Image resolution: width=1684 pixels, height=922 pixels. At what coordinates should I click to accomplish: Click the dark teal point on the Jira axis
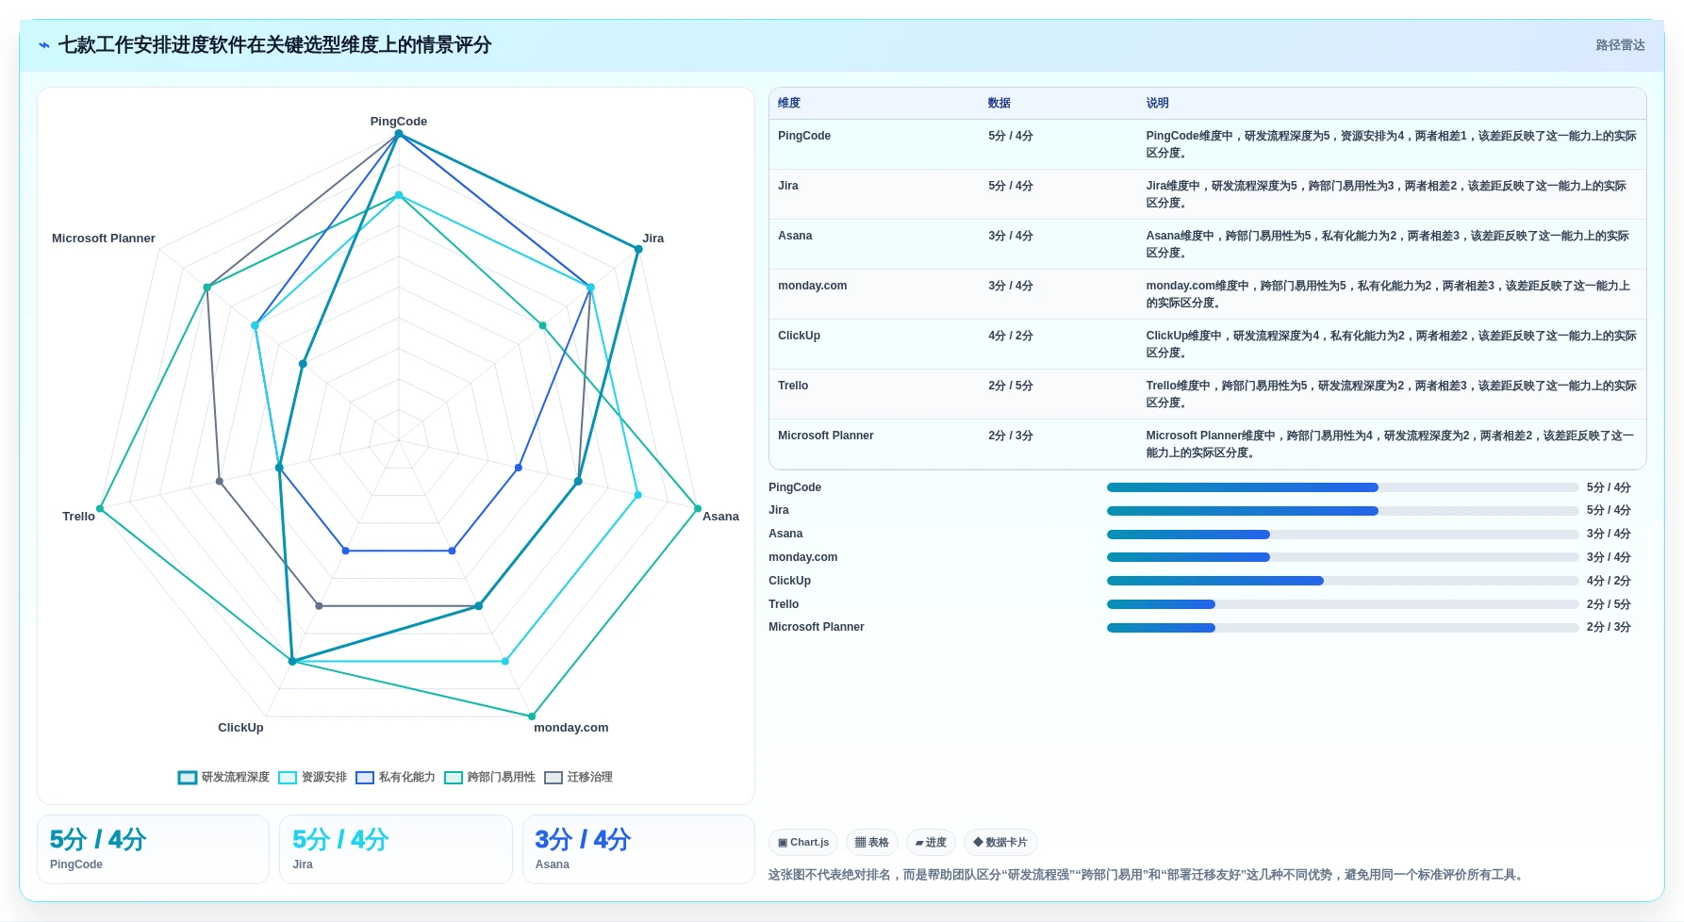click(x=638, y=249)
